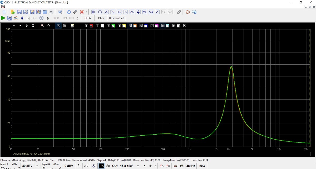Expand the speaker dropdown arrow

tap(155, 166)
